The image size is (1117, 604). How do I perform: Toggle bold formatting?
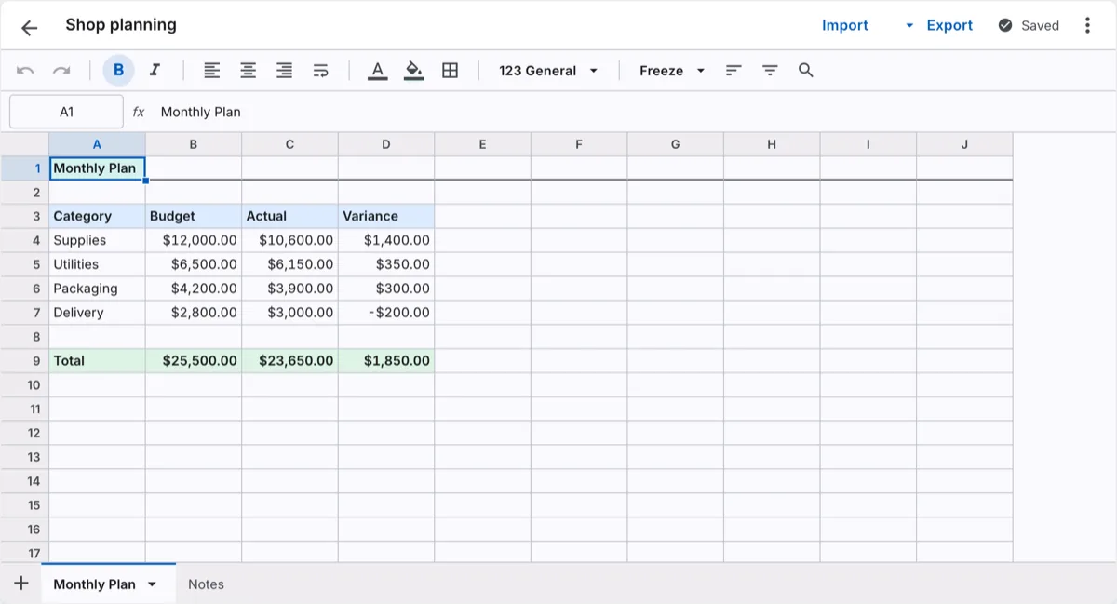(x=118, y=71)
